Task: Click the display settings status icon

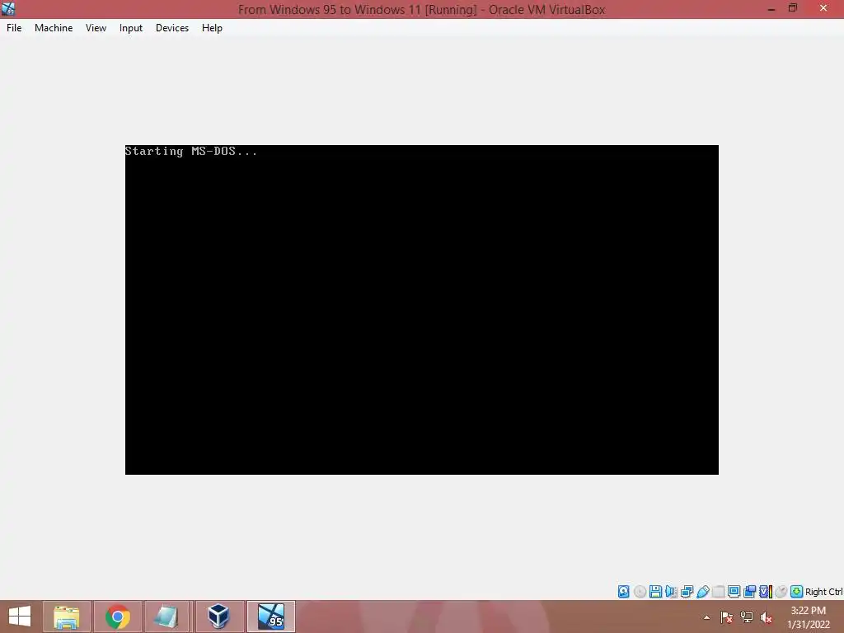Action: [734, 592]
